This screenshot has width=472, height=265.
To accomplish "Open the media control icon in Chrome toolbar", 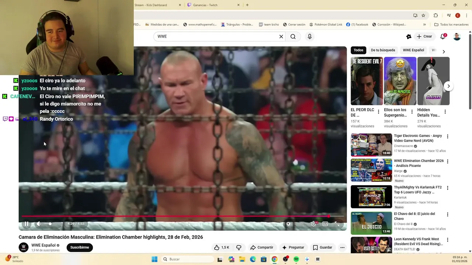I will (x=449, y=15).
